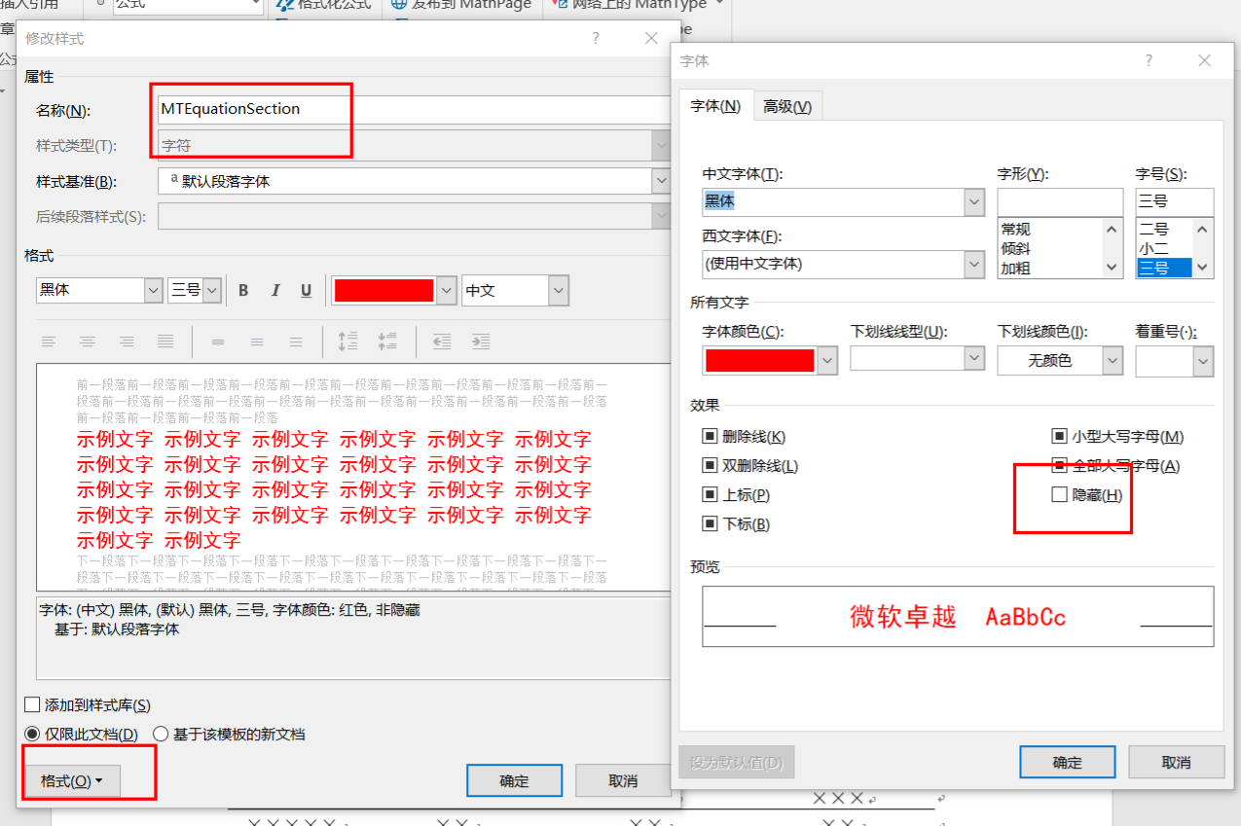Toggle the 删除线(K) strikethrough checkbox
The image size is (1241, 826).
(x=710, y=437)
